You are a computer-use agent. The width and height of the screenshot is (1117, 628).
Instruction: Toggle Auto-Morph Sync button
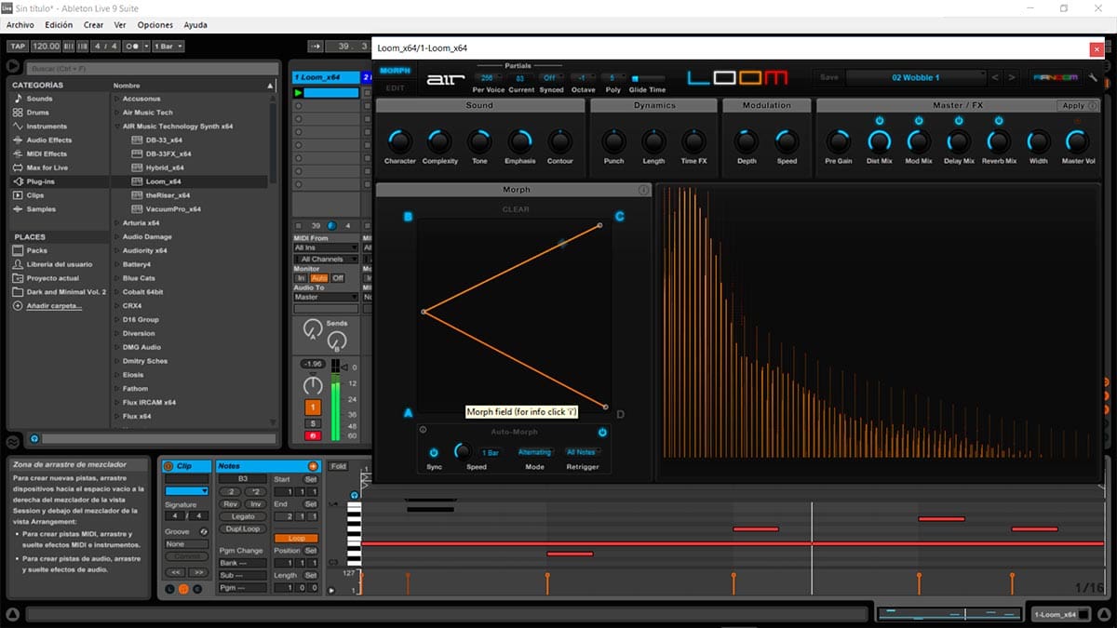point(434,452)
